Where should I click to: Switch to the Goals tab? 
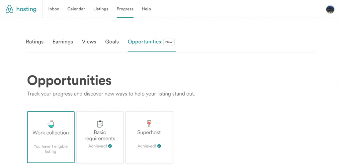pos(112,42)
